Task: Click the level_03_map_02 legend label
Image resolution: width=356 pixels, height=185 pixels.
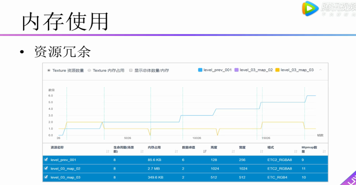Action: pyautogui.click(x=256, y=70)
